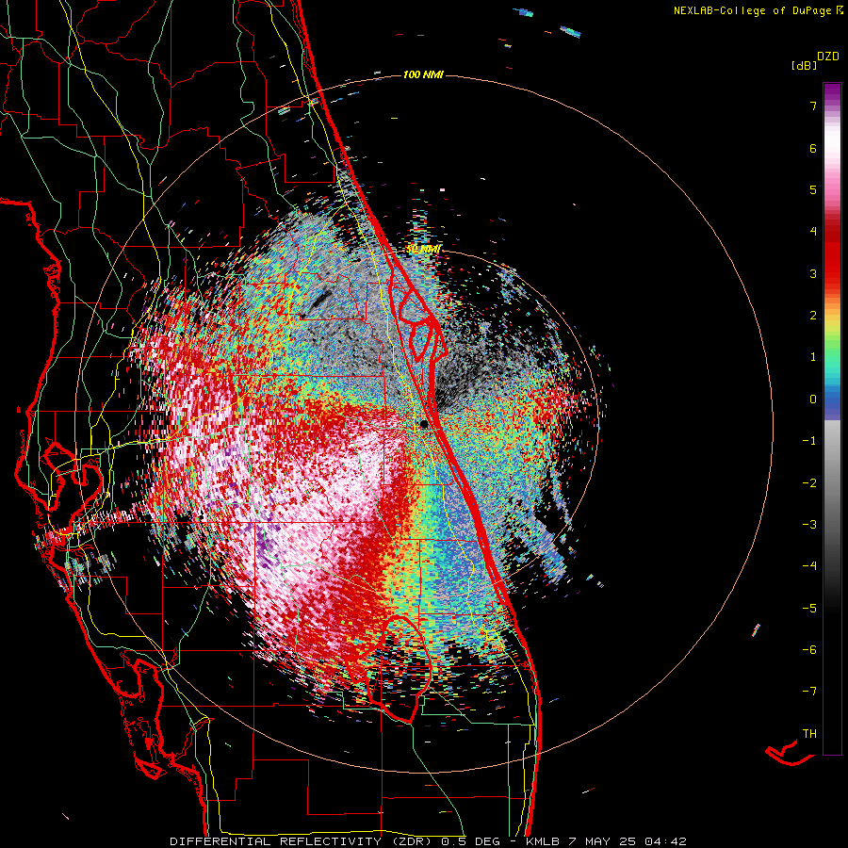Image resolution: width=848 pixels, height=848 pixels.
Task: Click the vertical DZD color scale bar
Action: tap(832, 418)
